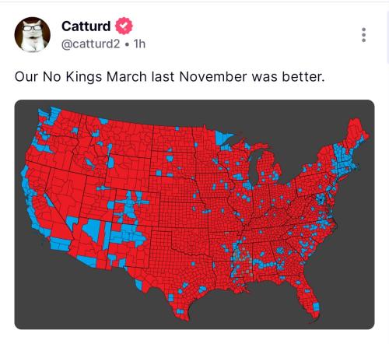The image size is (389, 344).
Task: Open the election county map image
Action: (194, 215)
